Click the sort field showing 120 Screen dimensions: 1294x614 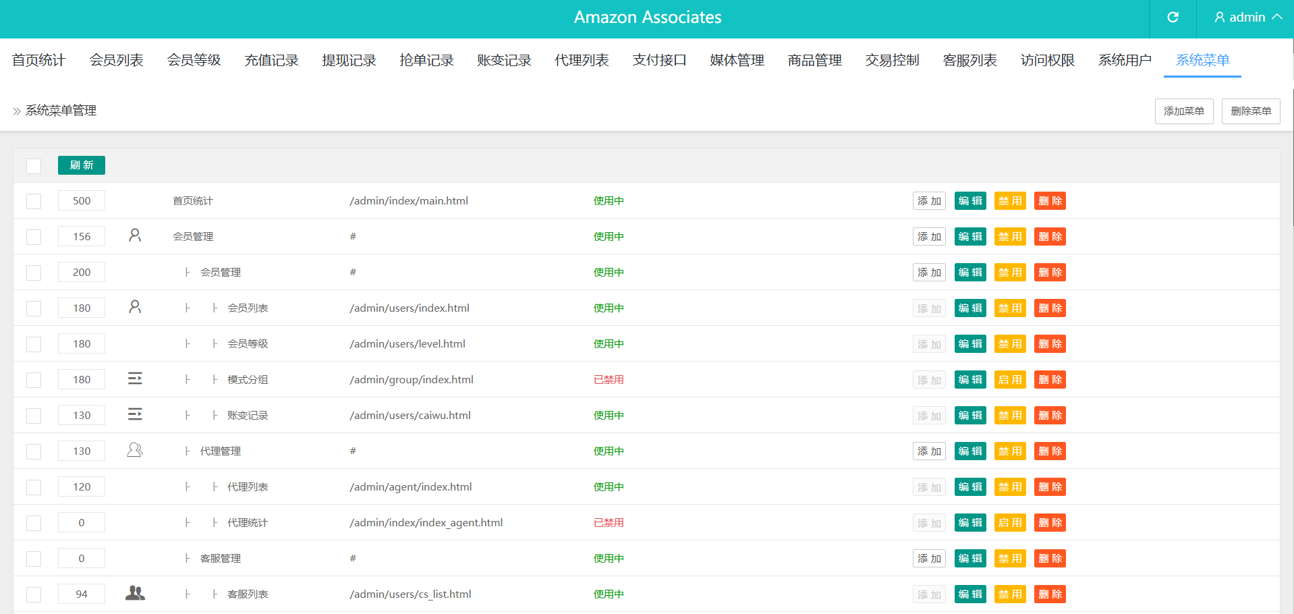click(x=82, y=487)
